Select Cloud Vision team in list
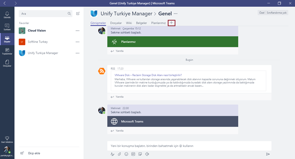 [49, 30]
